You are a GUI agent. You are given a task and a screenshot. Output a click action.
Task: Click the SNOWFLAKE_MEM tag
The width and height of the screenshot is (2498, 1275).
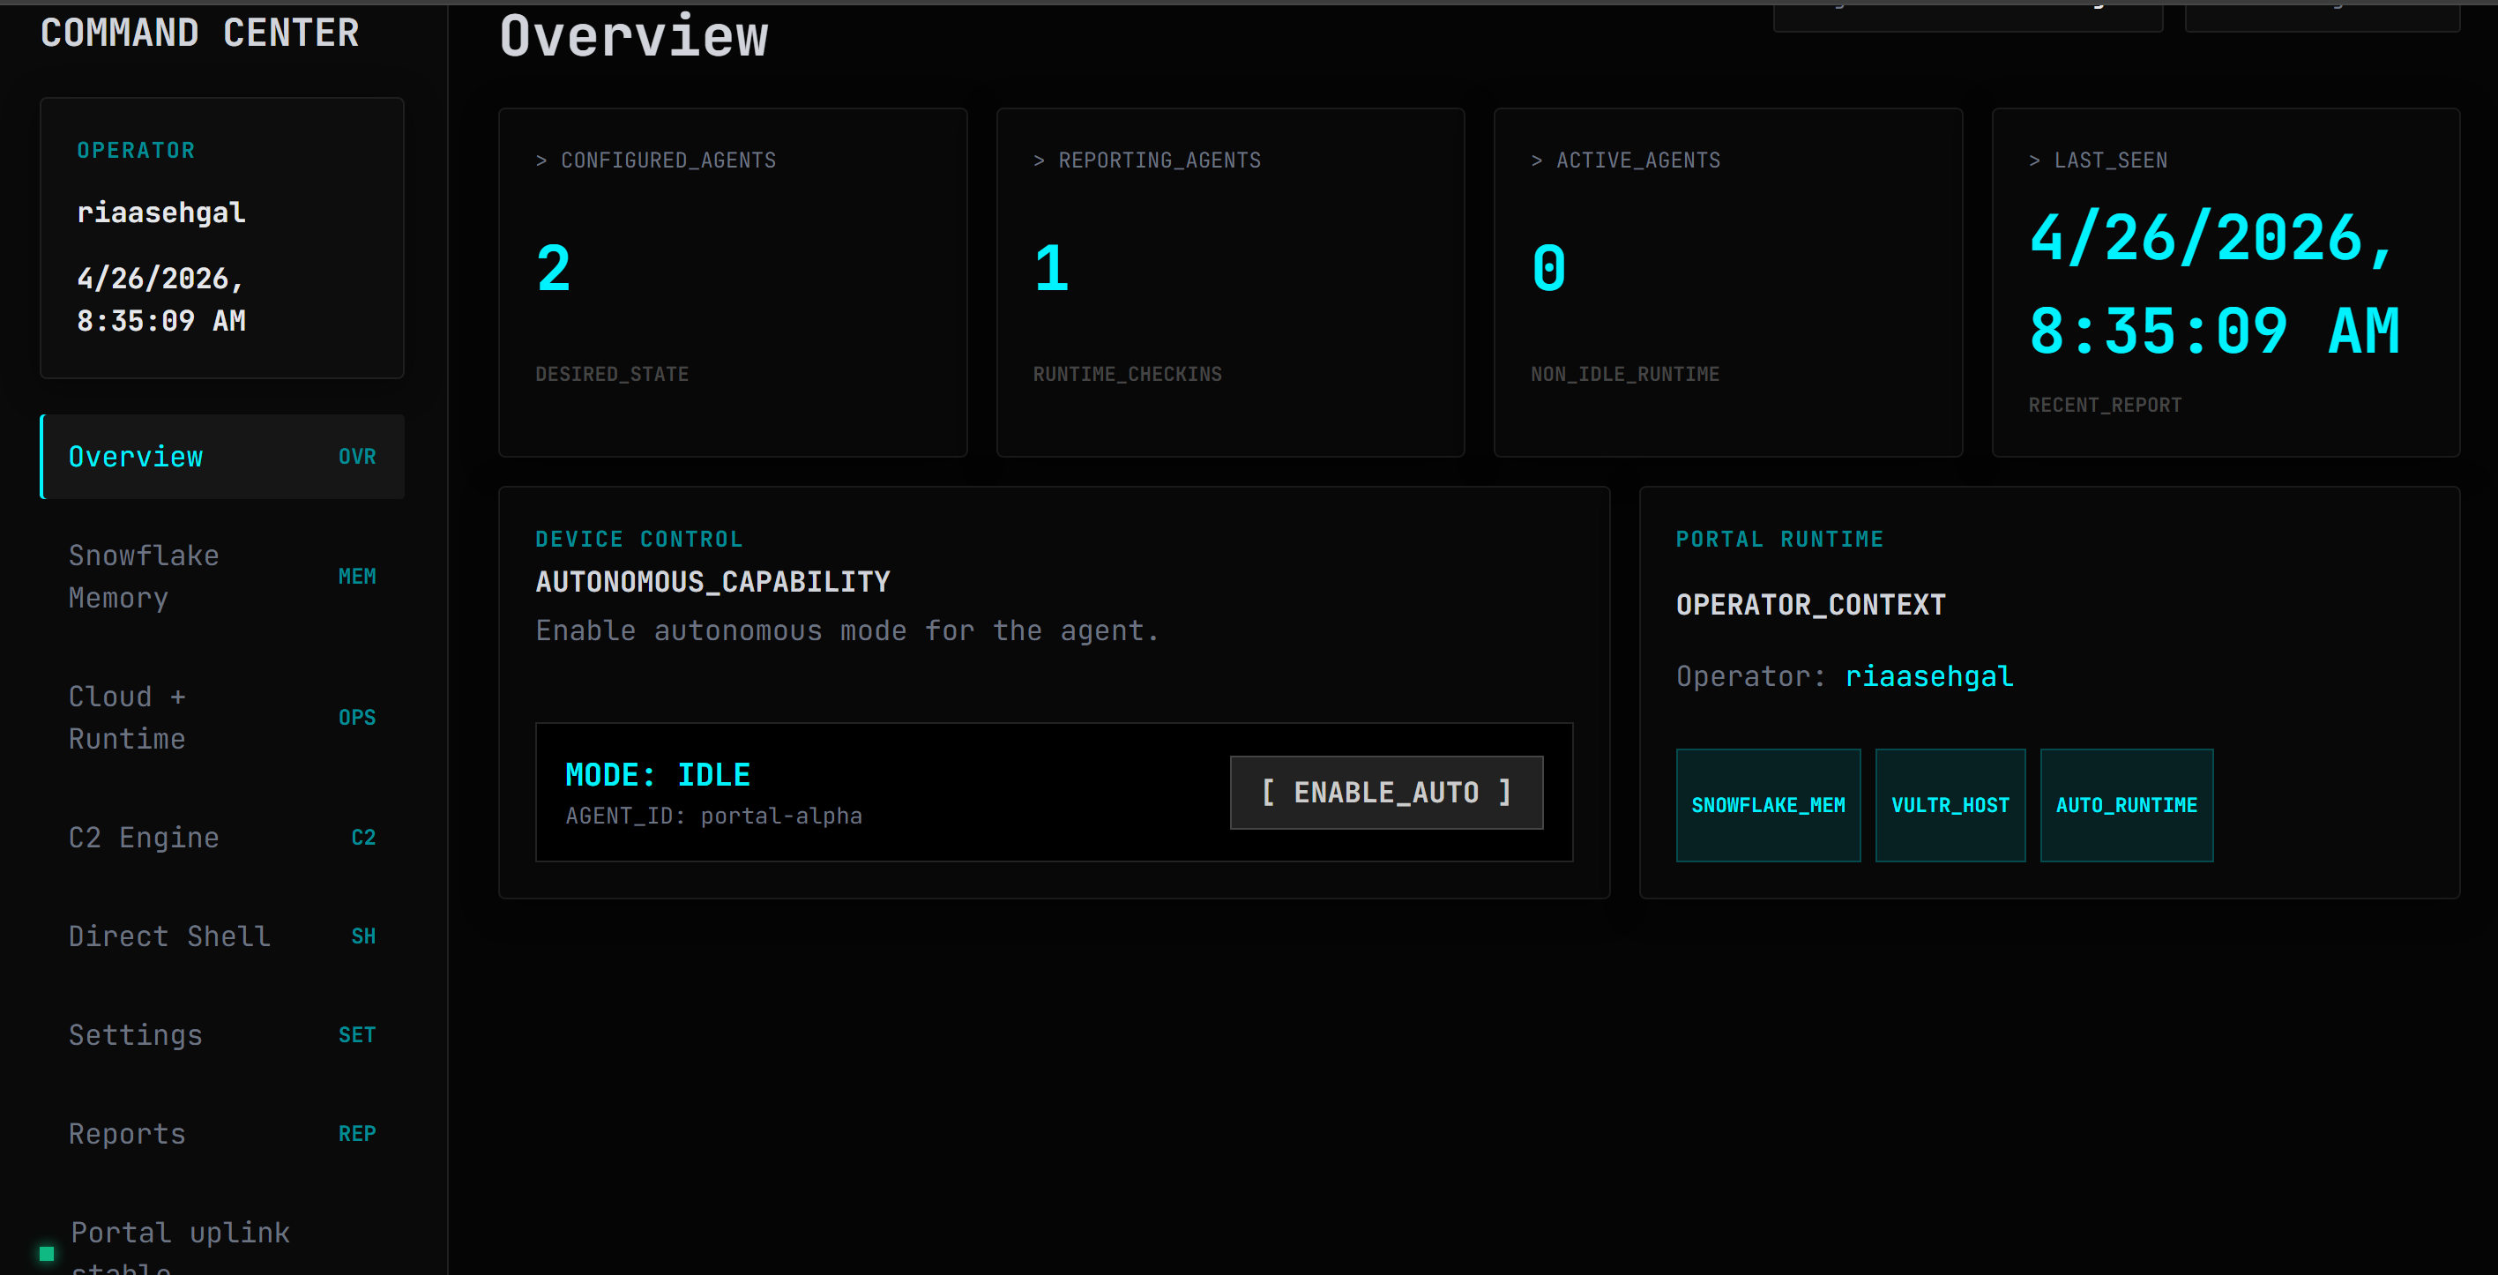coord(1767,805)
